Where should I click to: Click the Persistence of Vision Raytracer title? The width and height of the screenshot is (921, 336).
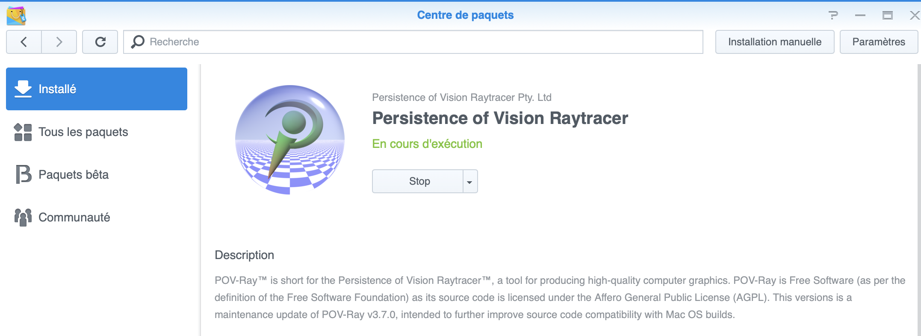(x=500, y=118)
